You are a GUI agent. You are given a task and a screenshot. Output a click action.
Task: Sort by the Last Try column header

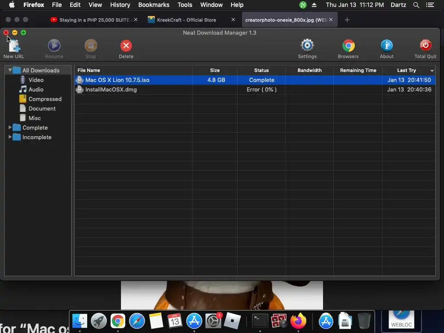pos(406,70)
